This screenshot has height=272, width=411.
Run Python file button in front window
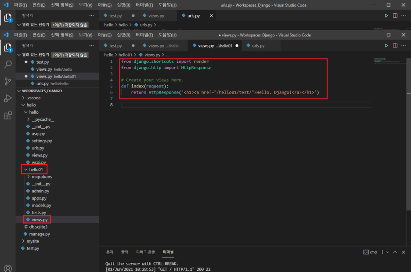click(386, 46)
